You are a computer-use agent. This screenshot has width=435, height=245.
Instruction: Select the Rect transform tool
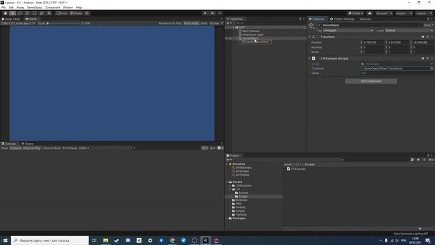point(35,14)
